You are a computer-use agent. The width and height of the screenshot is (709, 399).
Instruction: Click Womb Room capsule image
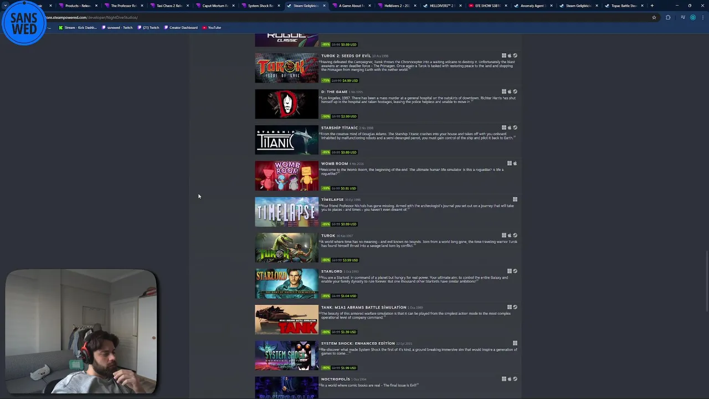(x=287, y=176)
